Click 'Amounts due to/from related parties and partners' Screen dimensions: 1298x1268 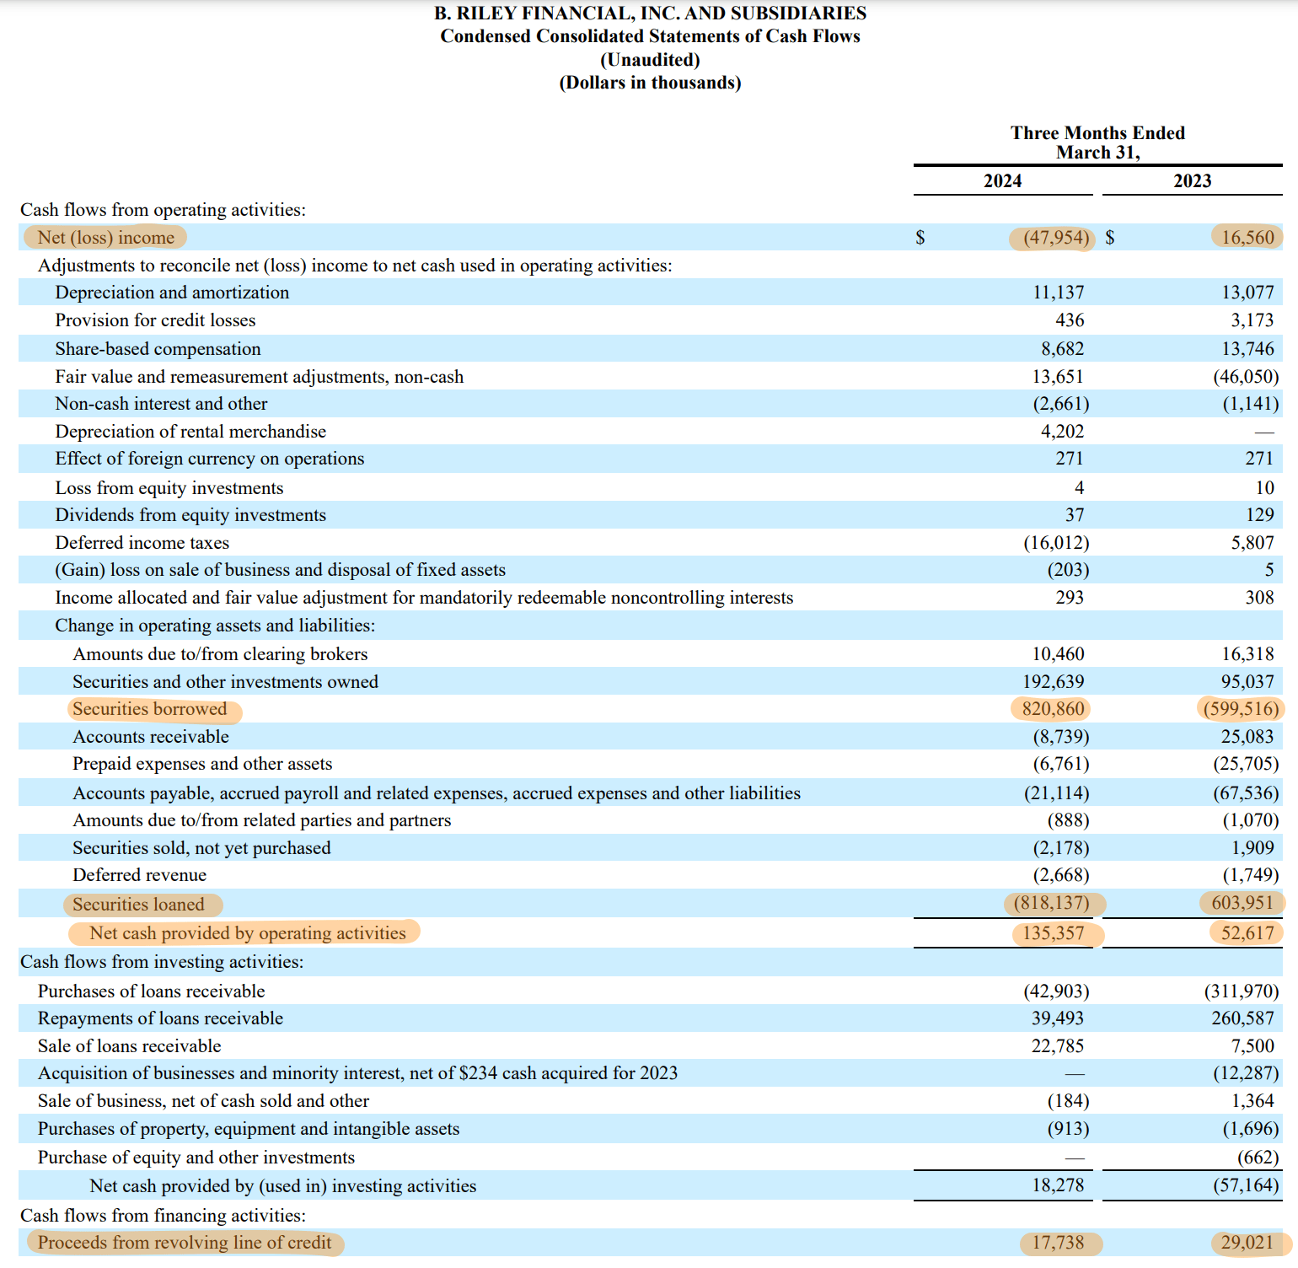262,820
